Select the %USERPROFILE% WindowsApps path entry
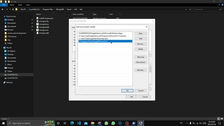This screenshot has height=126, width=224. 105,33
